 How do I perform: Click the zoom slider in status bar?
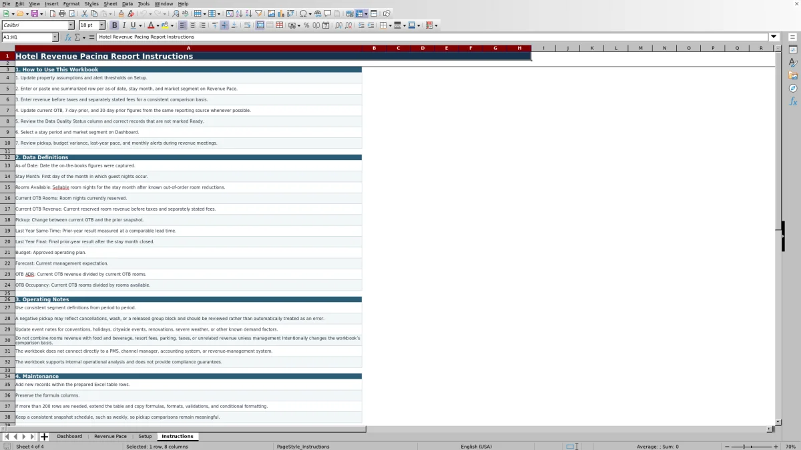(752, 447)
